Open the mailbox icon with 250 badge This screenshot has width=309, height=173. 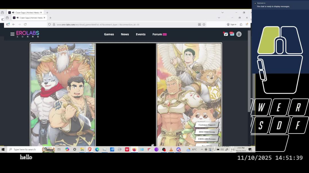(x=232, y=34)
